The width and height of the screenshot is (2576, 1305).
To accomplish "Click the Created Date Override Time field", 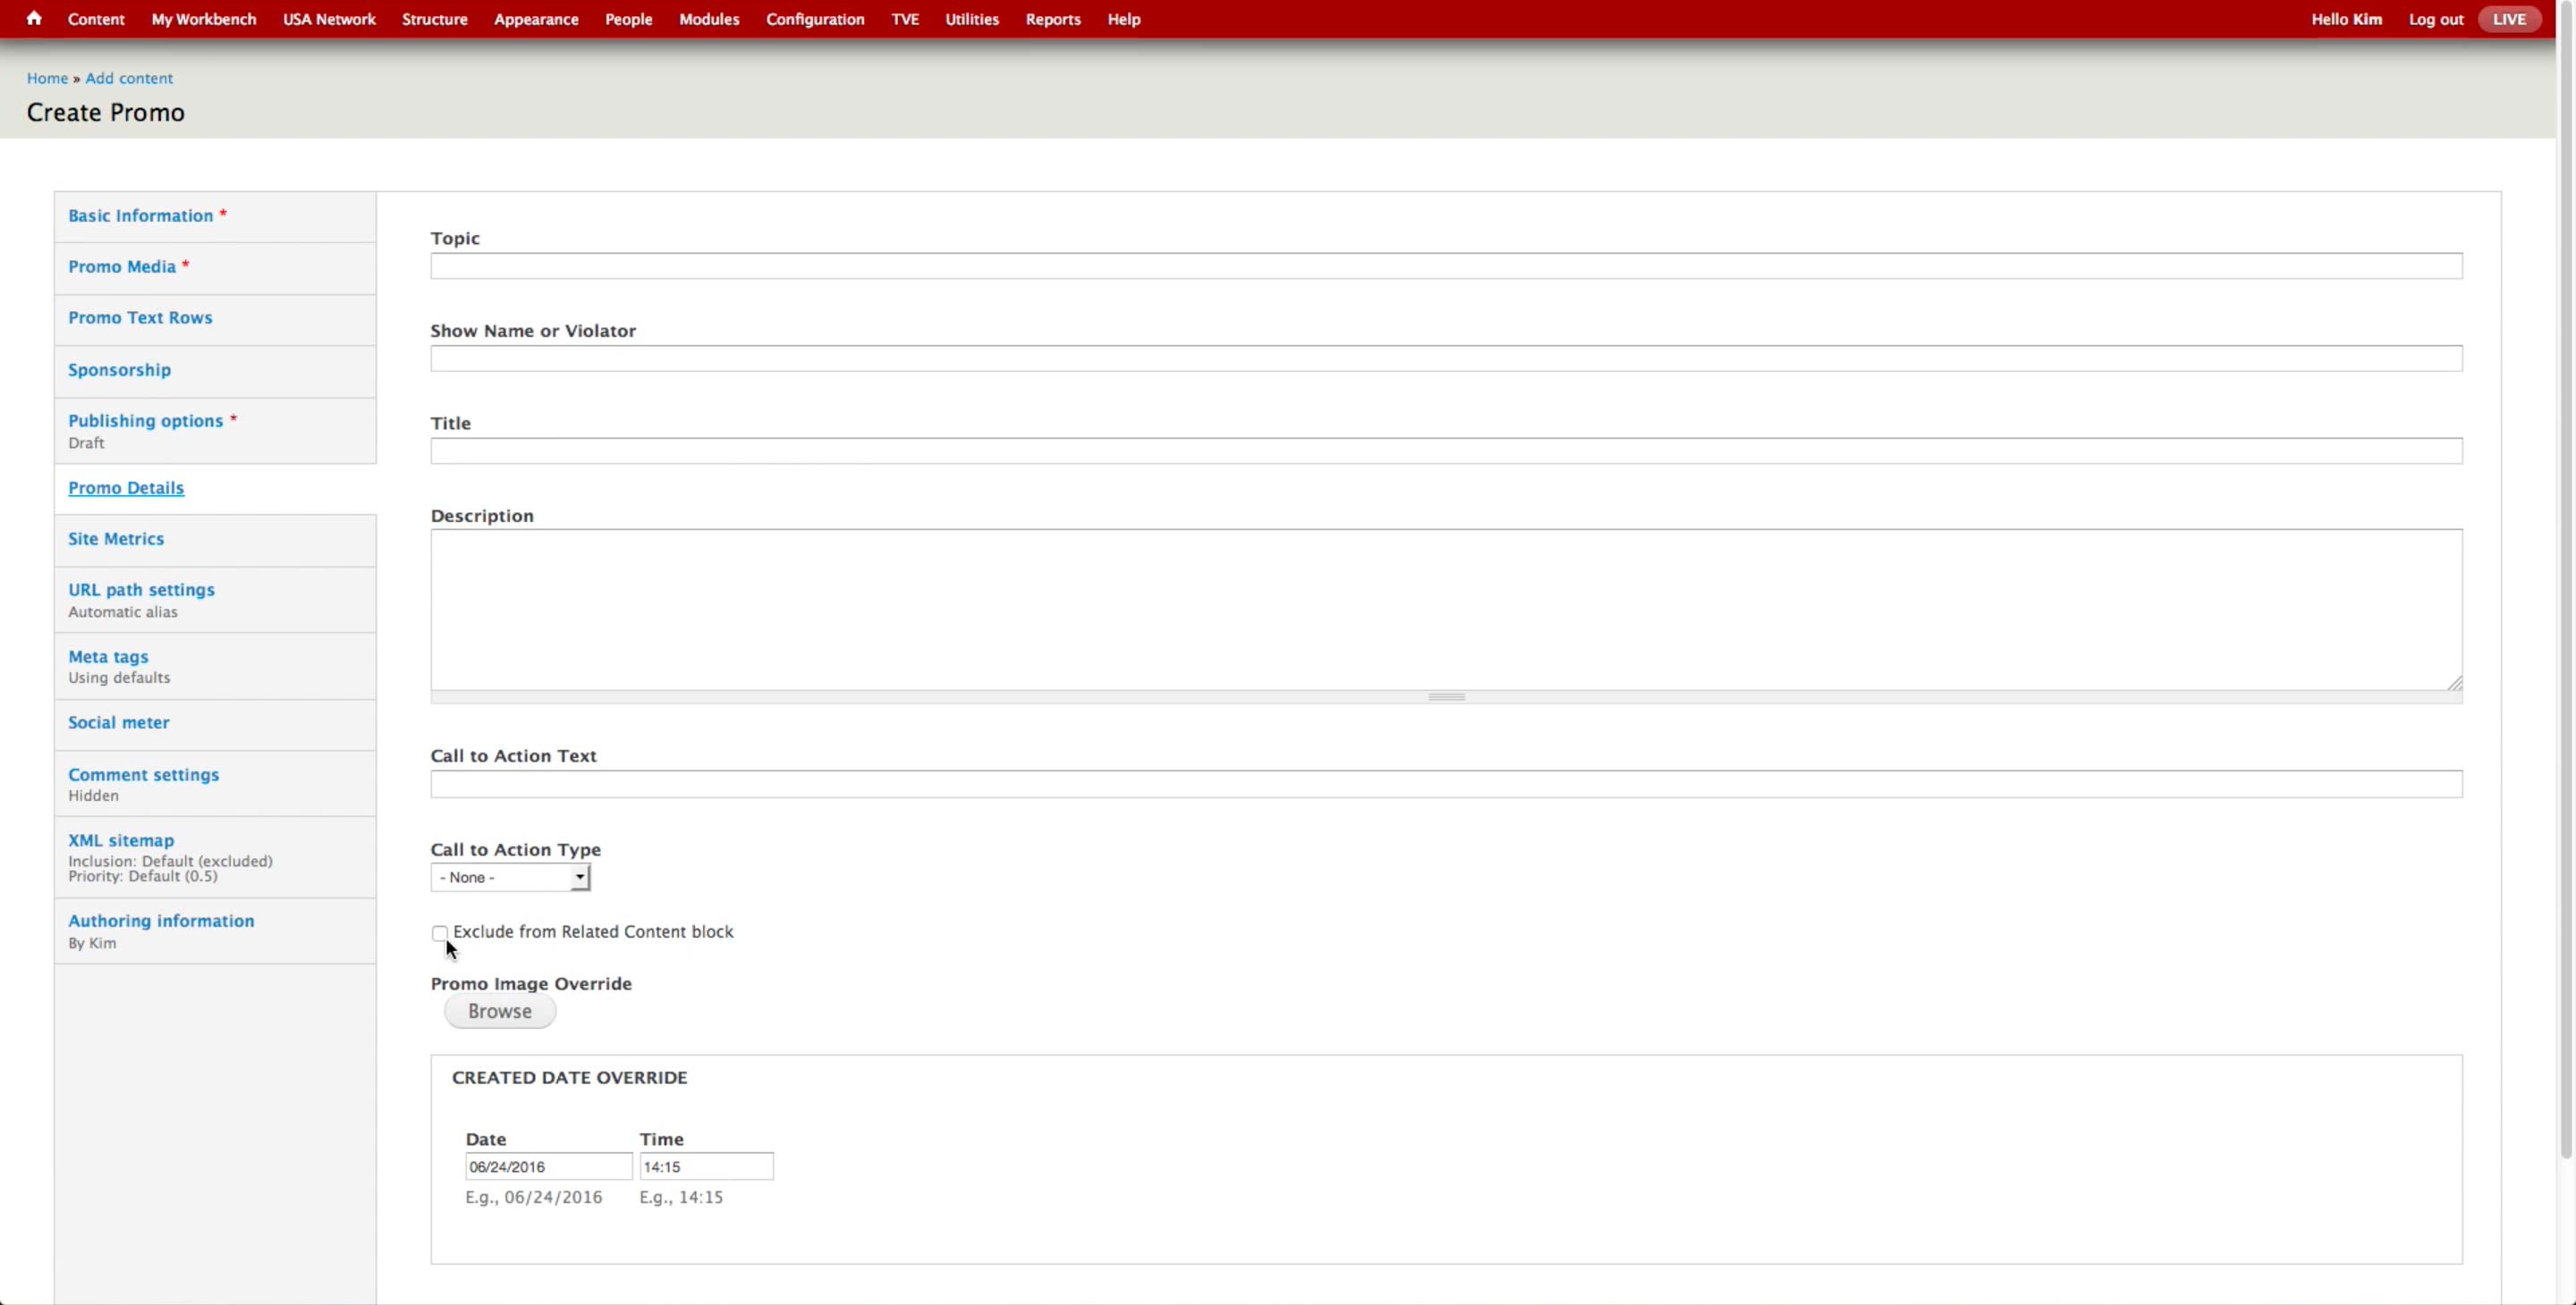I will 706,1166.
